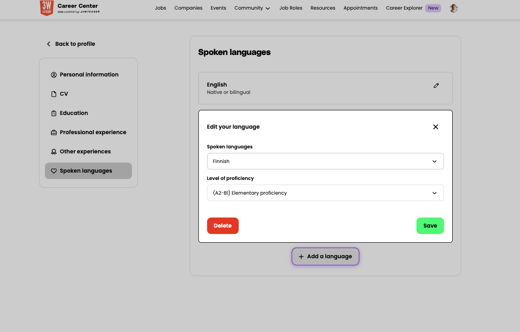This screenshot has height=332, width=520.
Task: Select Spoken languages in the sidebar
Action: [88, 171]
